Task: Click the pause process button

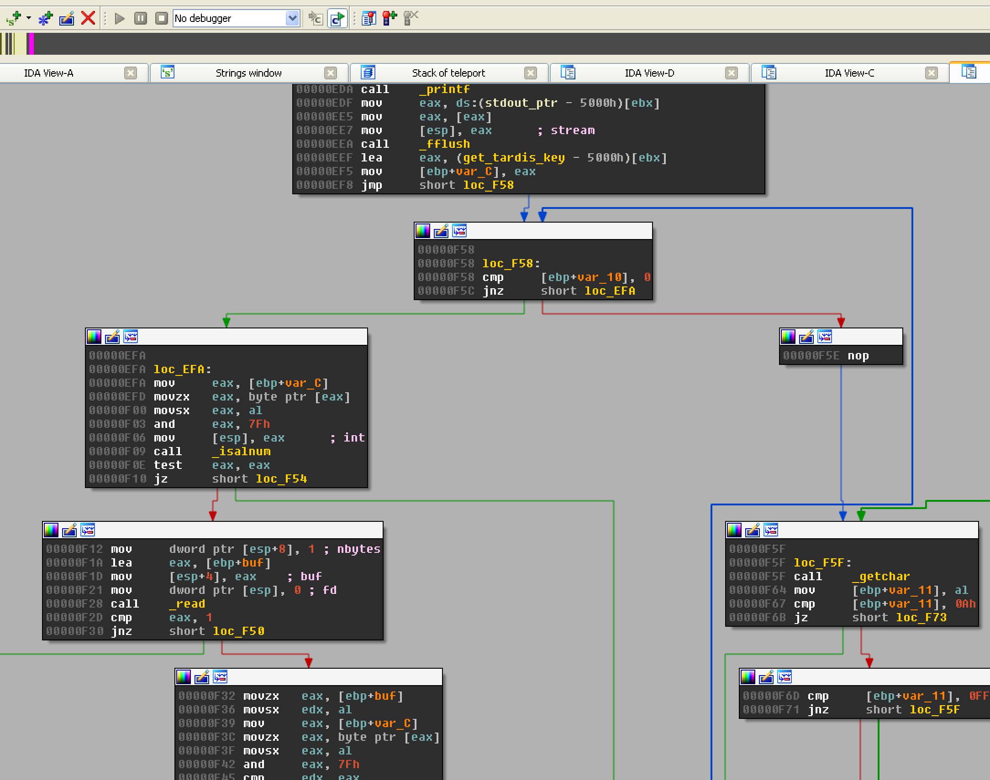Action: [x=140, y=18]
